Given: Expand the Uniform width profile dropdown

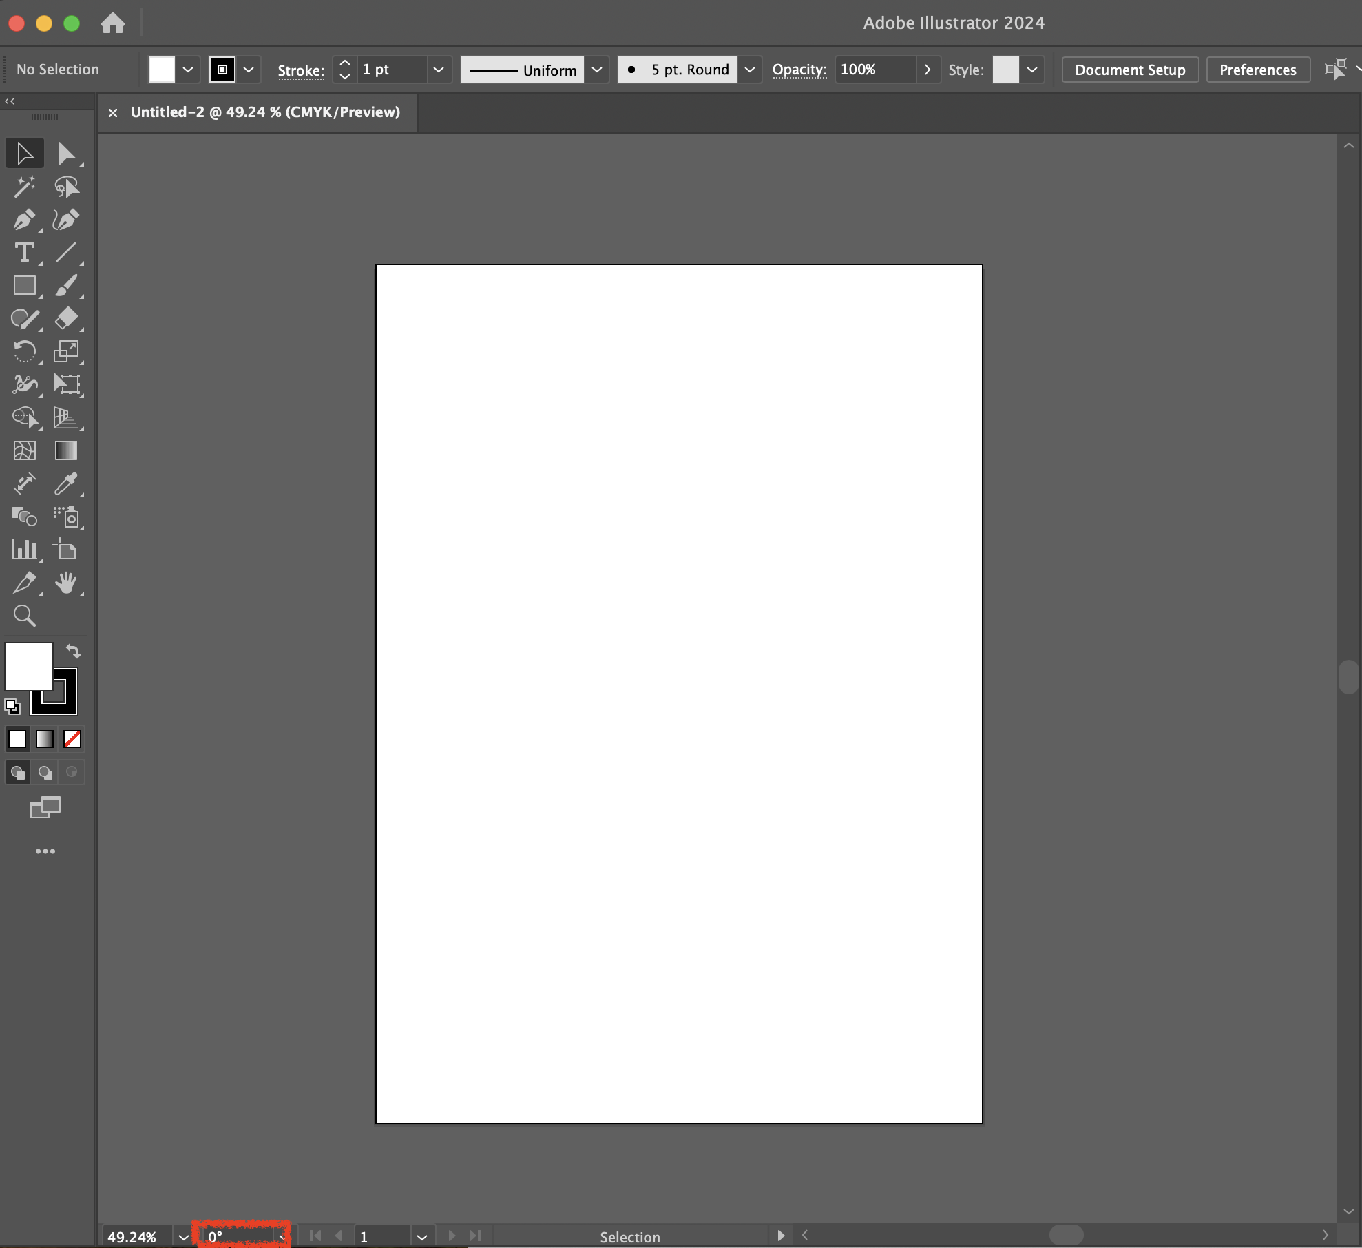Looking at the screenshot, I should click(x=597, y=70).
